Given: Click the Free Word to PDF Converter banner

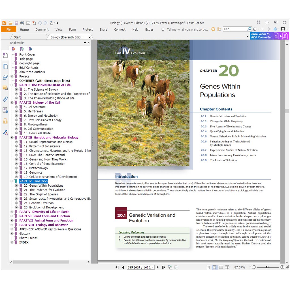Looking at the screenshot, I should pyautogui.click(x=261, y=36).
